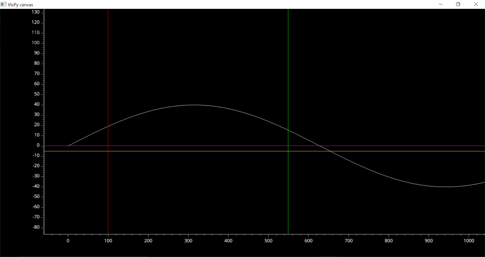Image resolution: width=485 pixels, height=257 pixels.
Task: Click the y-axis tick label -80
Action: tap(36, 227)
